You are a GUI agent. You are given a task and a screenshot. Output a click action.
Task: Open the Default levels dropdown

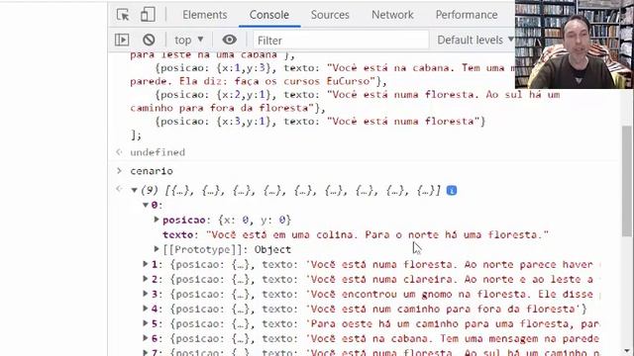click(x=475, y=40)
